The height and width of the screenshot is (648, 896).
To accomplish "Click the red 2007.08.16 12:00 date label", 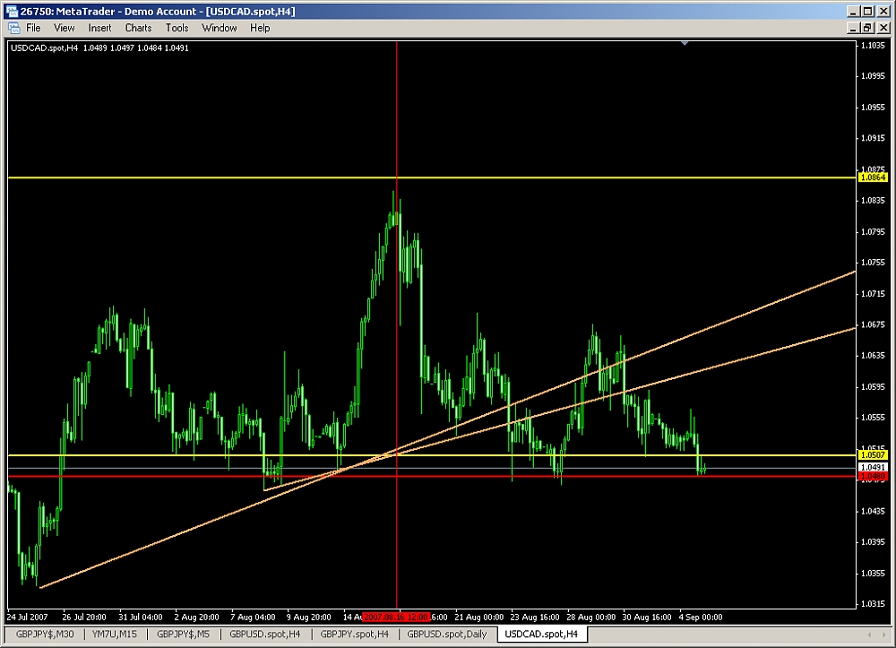I will pyautogui.click(x=396, y=618).
